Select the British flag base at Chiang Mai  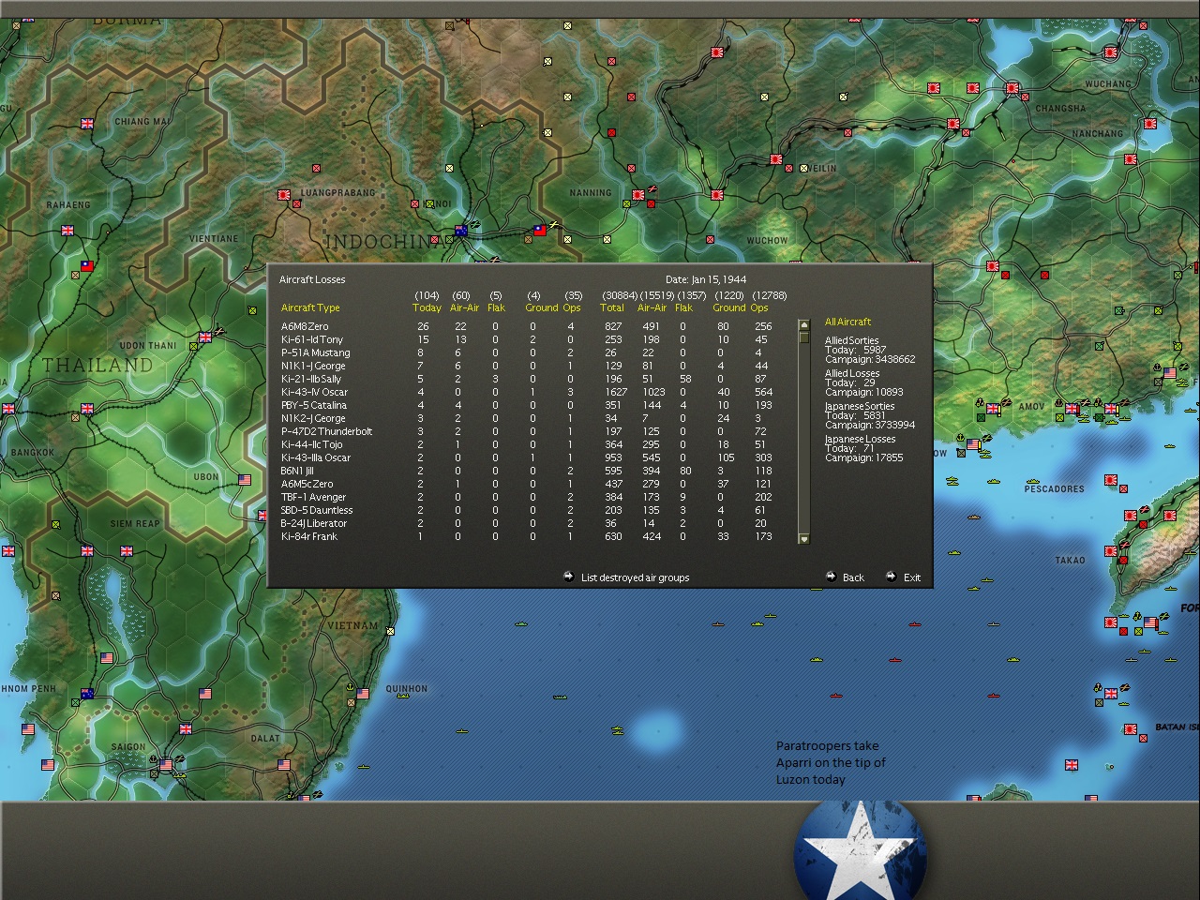point(87,124)
